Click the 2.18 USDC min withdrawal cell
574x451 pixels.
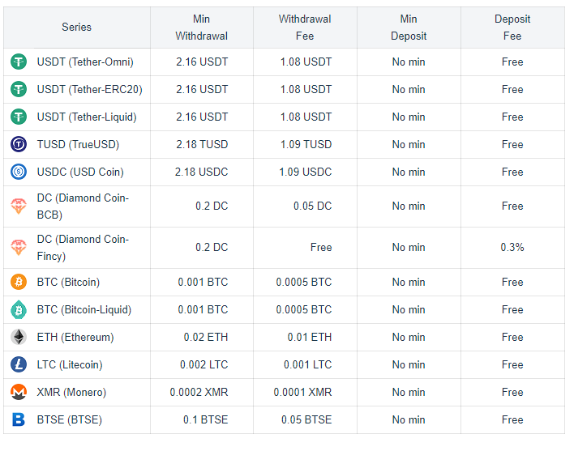[201, 172]
